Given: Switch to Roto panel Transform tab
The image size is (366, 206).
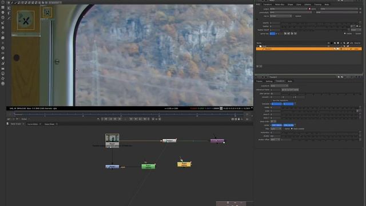Looking at the screenshot, I should 268,5.
